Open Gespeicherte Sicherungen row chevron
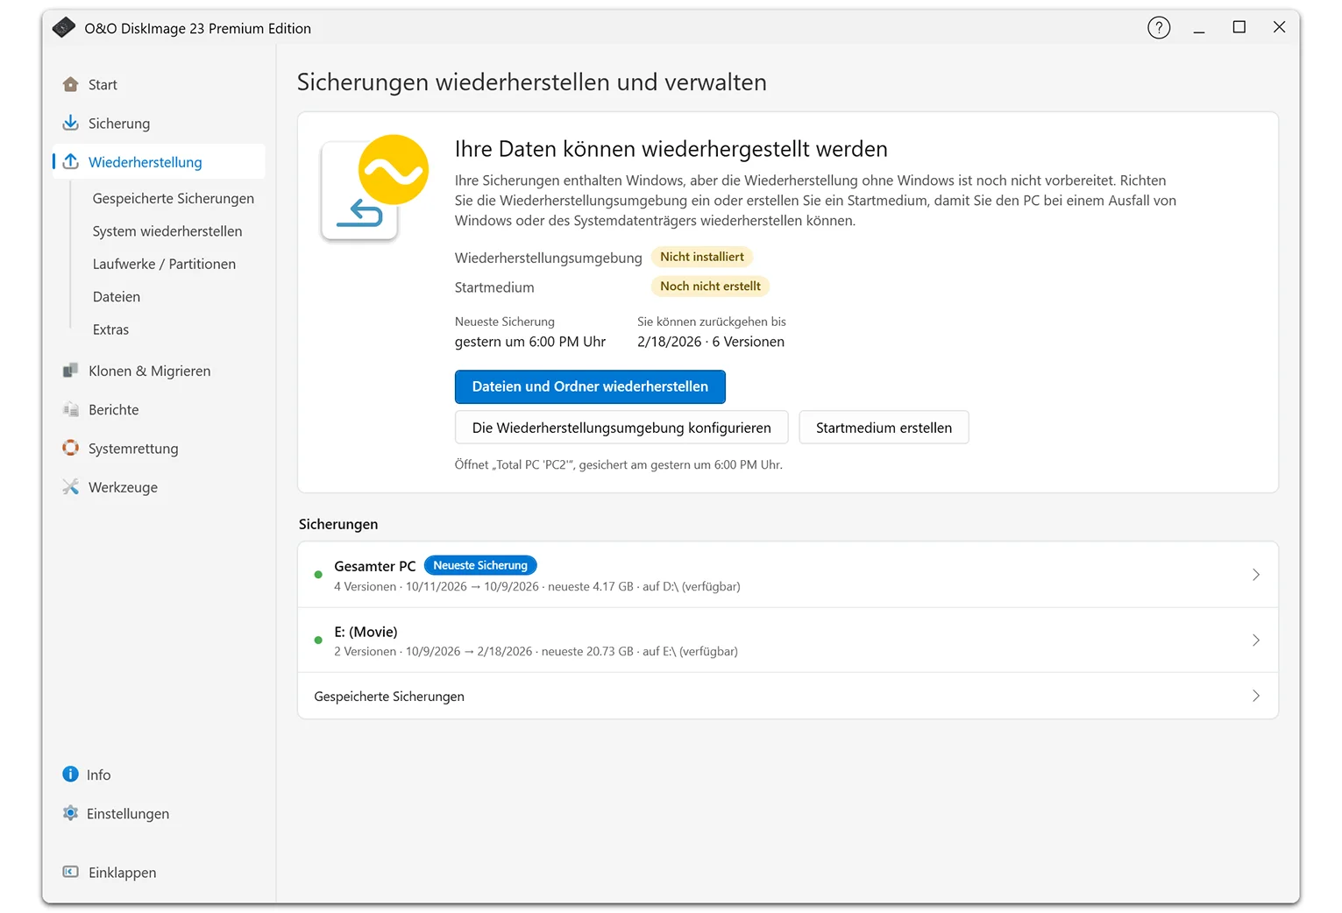The image size is (1342, 913). point(1256,696)
